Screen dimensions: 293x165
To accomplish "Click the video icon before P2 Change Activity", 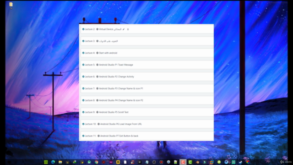I will coord(98,77).
